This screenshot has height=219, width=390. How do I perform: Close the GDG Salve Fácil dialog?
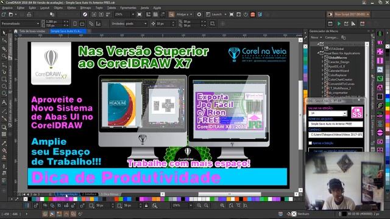359,100
